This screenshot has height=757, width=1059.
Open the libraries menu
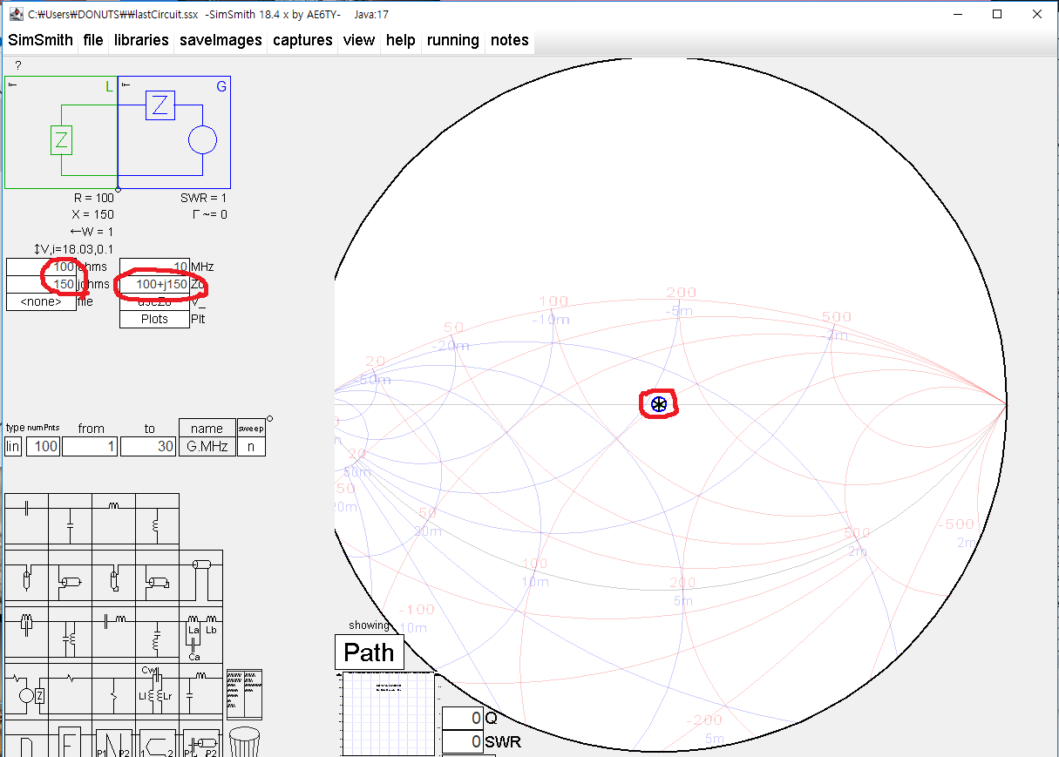point(141,40)
